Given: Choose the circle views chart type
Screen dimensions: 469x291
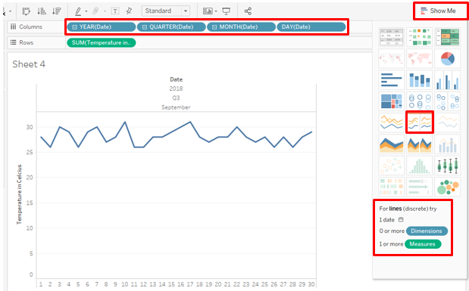Looking at the screenshot, I should (x=419, y=101).
